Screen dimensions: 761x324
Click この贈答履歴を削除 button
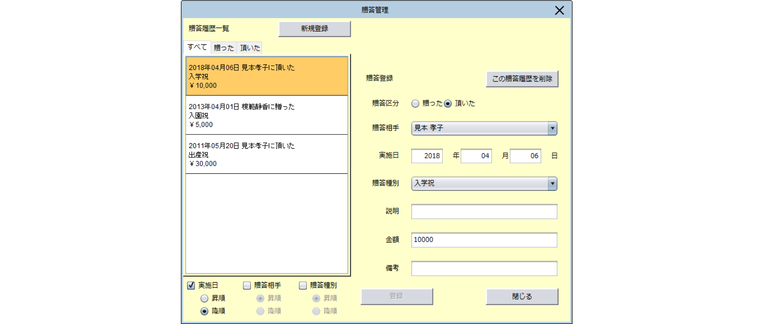click(x=522, y=79)
